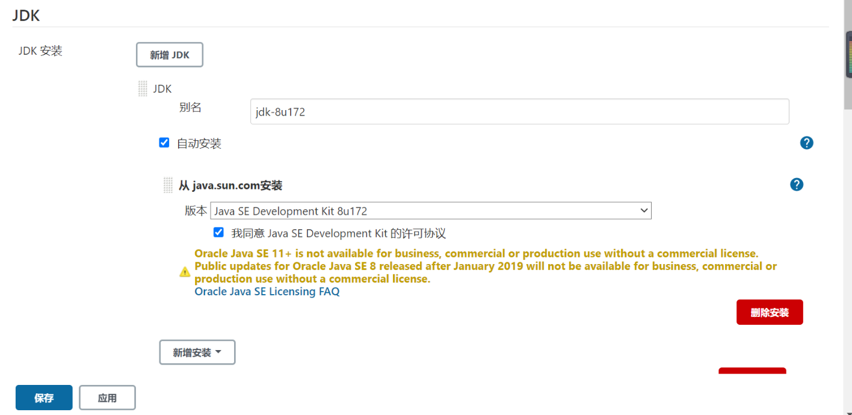Click the yellow warning triangle icon

[185, 272]
